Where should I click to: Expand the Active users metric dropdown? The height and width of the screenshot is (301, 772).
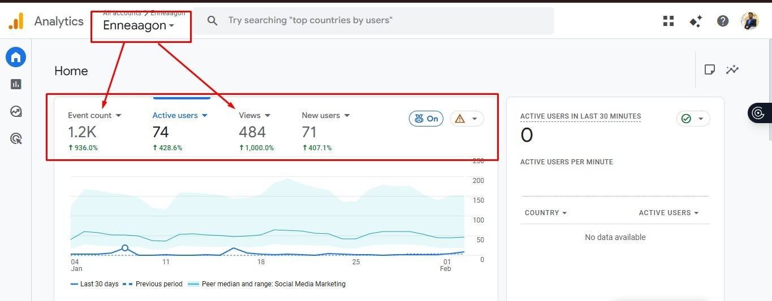pyautogui.click(x=180, y=115)
